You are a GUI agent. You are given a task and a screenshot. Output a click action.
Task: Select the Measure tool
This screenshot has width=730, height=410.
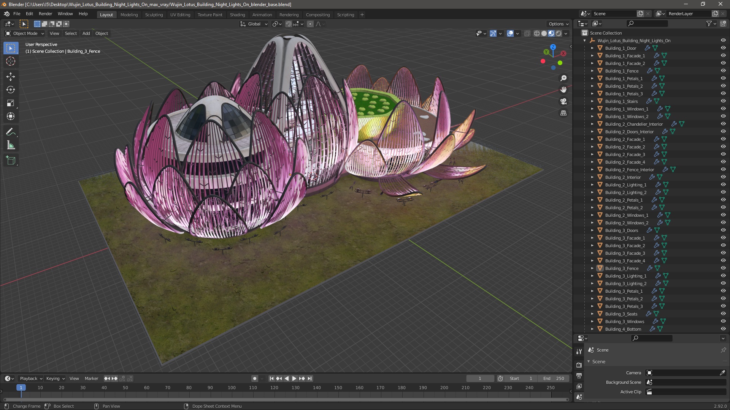tap(11, 145)
